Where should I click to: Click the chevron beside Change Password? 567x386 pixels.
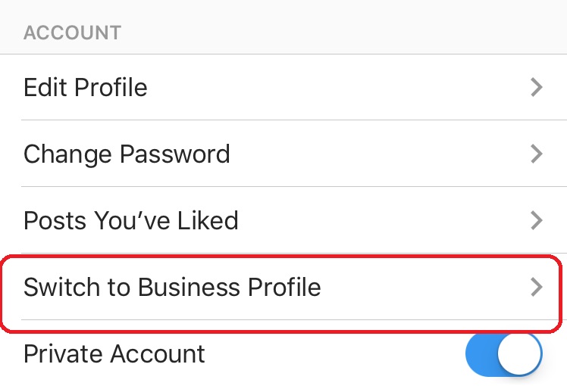537,154
